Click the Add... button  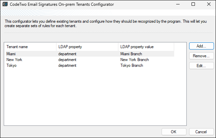coord(201,46)
